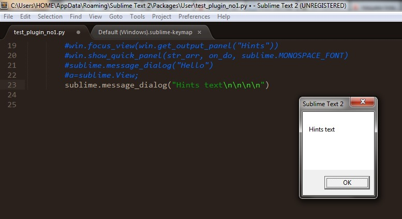Screen dimensions: 402x219
Task: Open the Help menu
Action: (224, 17)
